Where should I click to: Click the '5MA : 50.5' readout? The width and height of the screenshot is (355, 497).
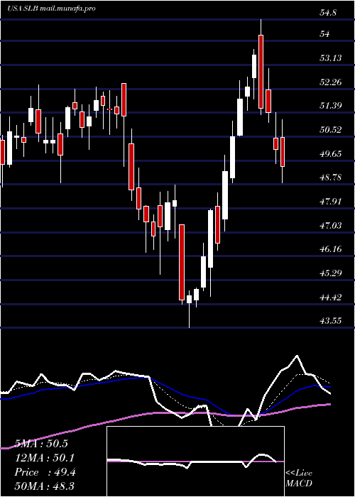(41, 444)
